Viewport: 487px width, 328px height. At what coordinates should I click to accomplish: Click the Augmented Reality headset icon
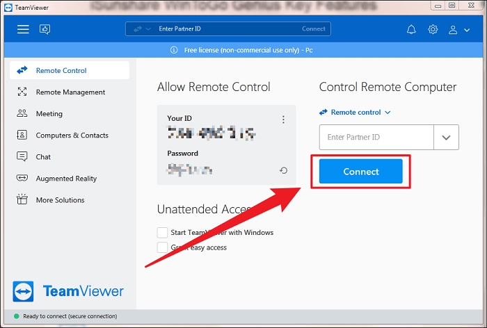pyautogui.click(x=22, y=178)
